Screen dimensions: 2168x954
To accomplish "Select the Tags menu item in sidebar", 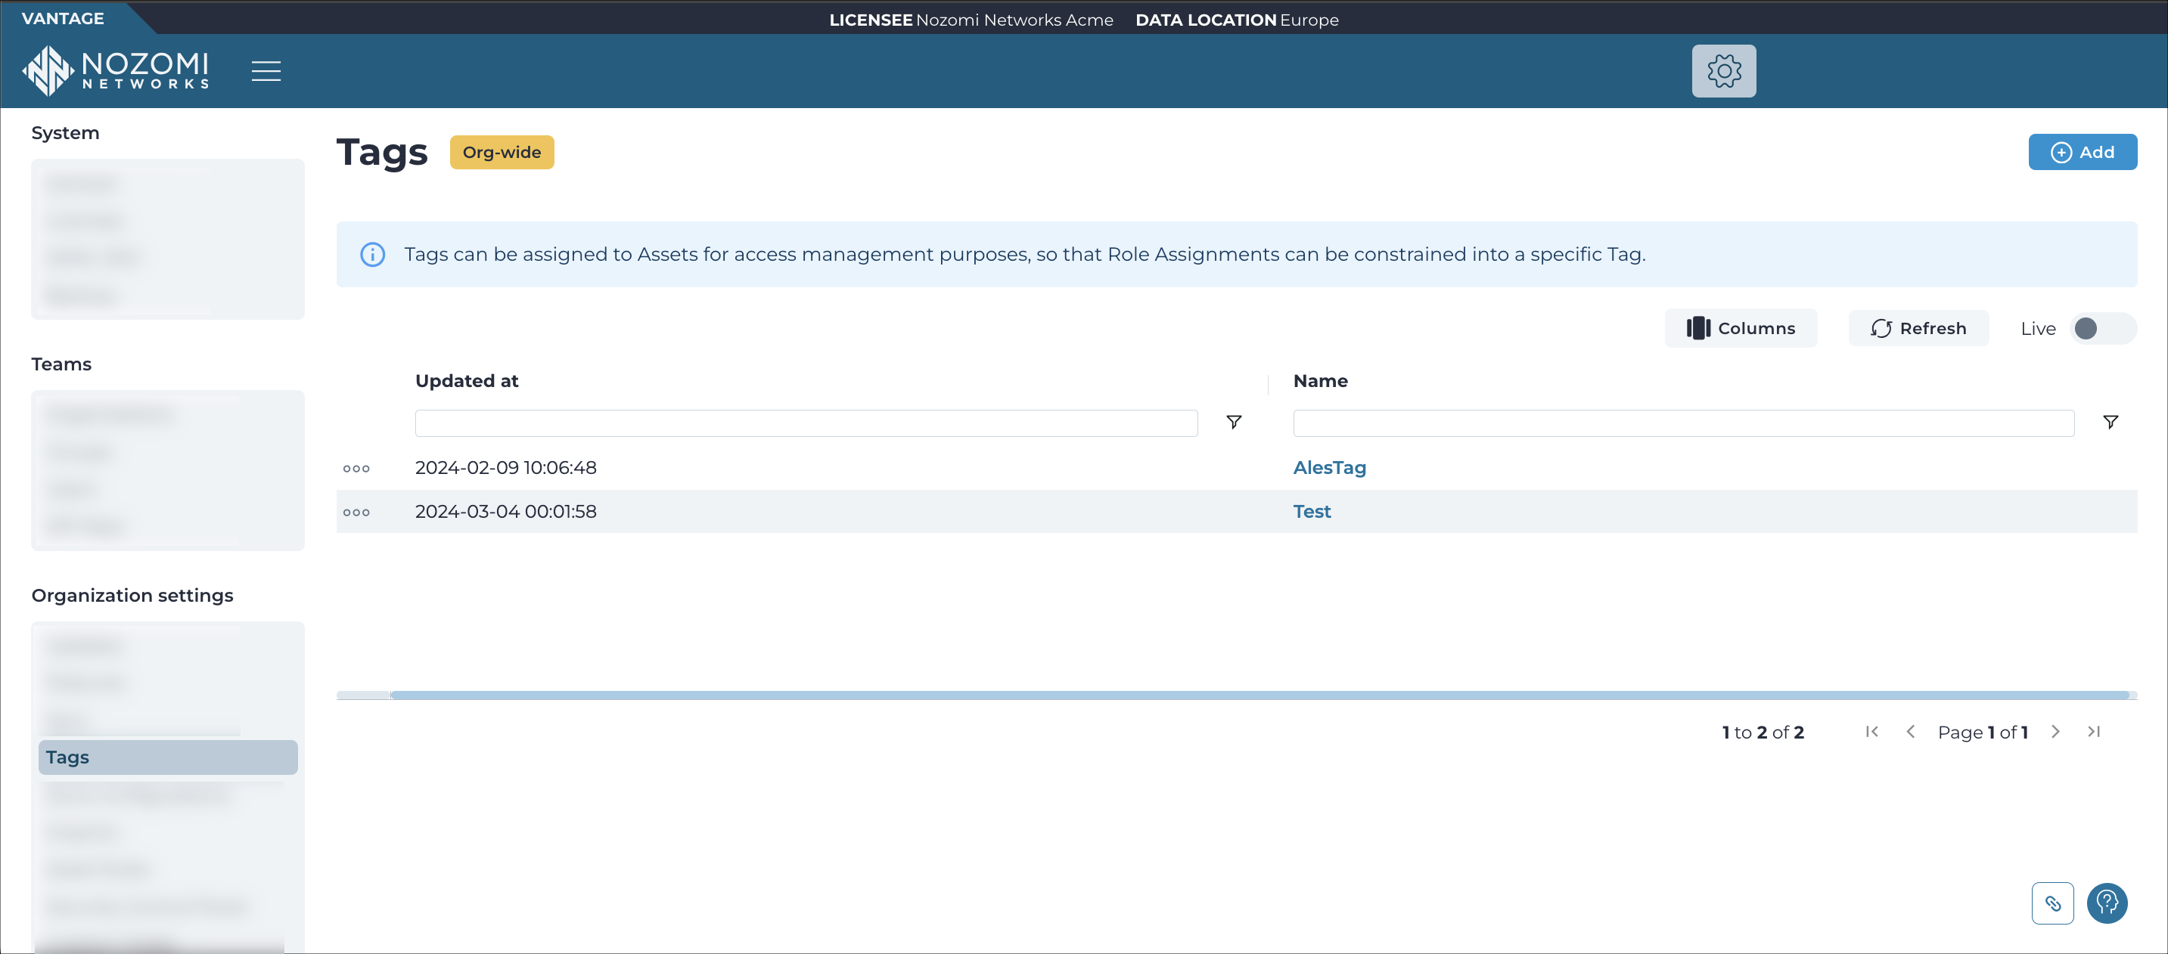I will tap(166, 756).
